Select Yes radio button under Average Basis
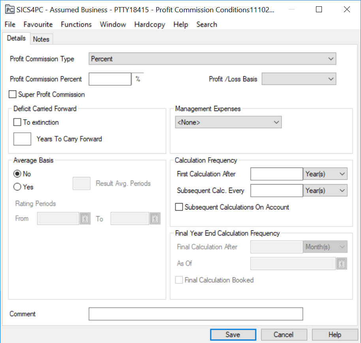 [x=17, y=187]
